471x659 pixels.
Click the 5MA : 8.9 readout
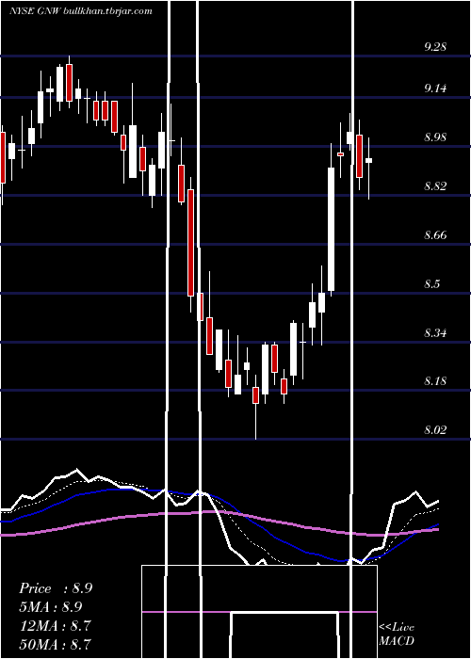(x=51, y=607)
